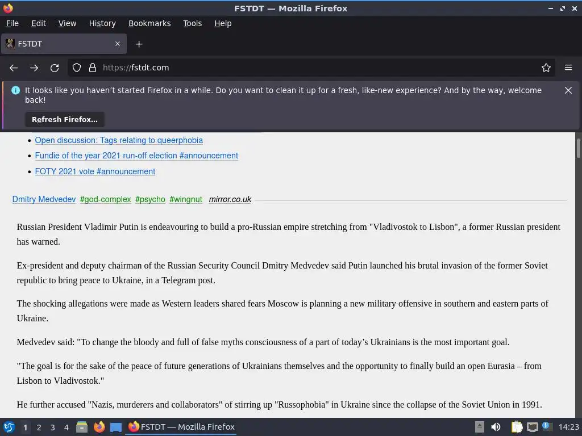
Task: Open the History menu
Action: click(102, 23)
